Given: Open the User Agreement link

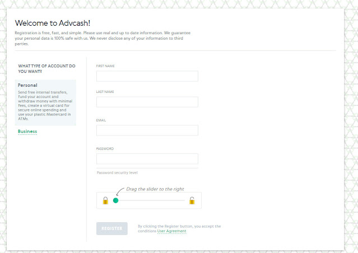Looking at the screenshot, I should click(x=171, y=231).
